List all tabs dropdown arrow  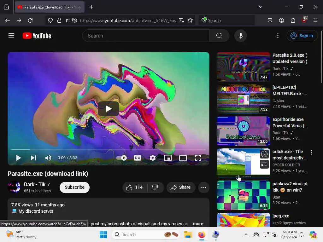[260, 7]
